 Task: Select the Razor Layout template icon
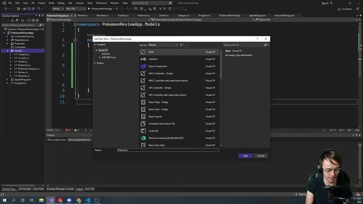(143, 117)
